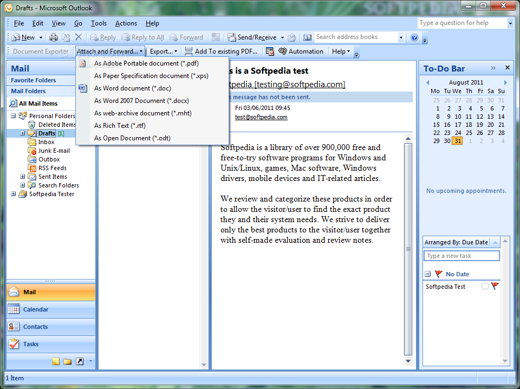Click the Type a question for help box
The width and height of the screenshot is (520, 389).
point(462,23)
